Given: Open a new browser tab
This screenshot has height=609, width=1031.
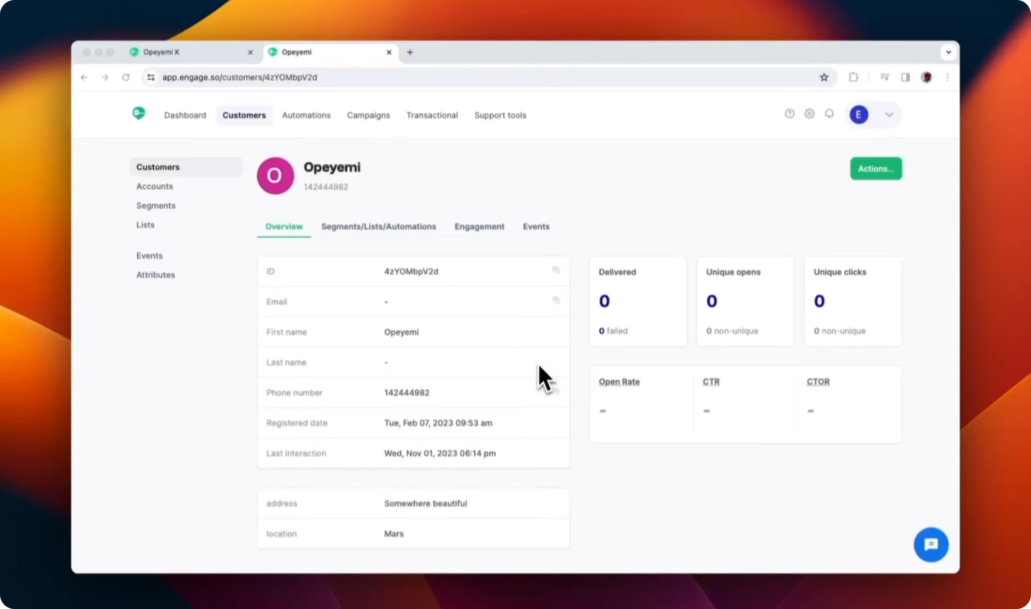Looking at the screenshot, I should coord(410,52).
